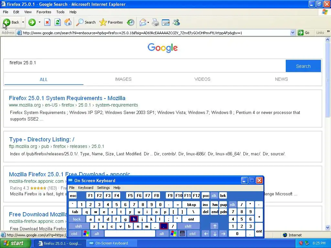
Task: Toggle the caps lock key
Action: tap(77, 219)
